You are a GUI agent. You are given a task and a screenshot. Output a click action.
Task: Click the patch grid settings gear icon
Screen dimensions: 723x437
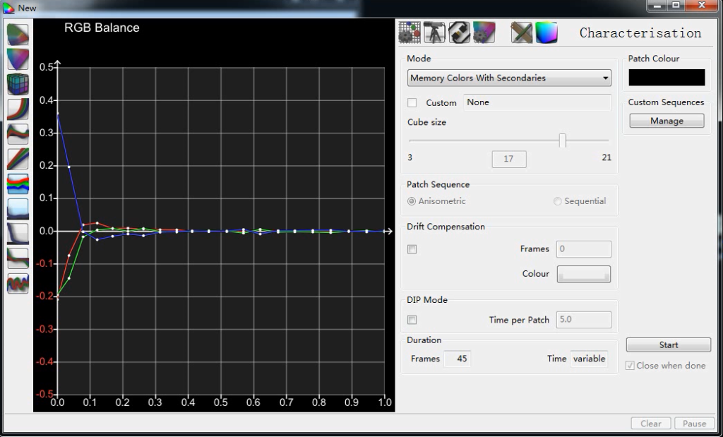pyautogui.click(x=410, y=32)
